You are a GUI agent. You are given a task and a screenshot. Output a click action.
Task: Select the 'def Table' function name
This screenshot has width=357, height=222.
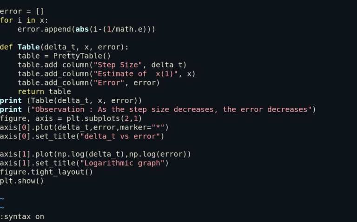[29, 47]
